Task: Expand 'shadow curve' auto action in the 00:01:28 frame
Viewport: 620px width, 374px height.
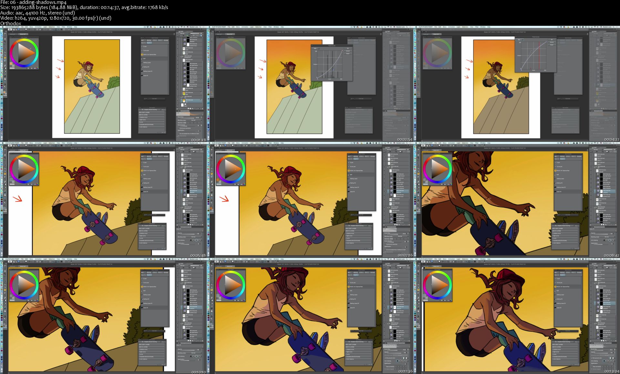Action: [x=139, y=117]
